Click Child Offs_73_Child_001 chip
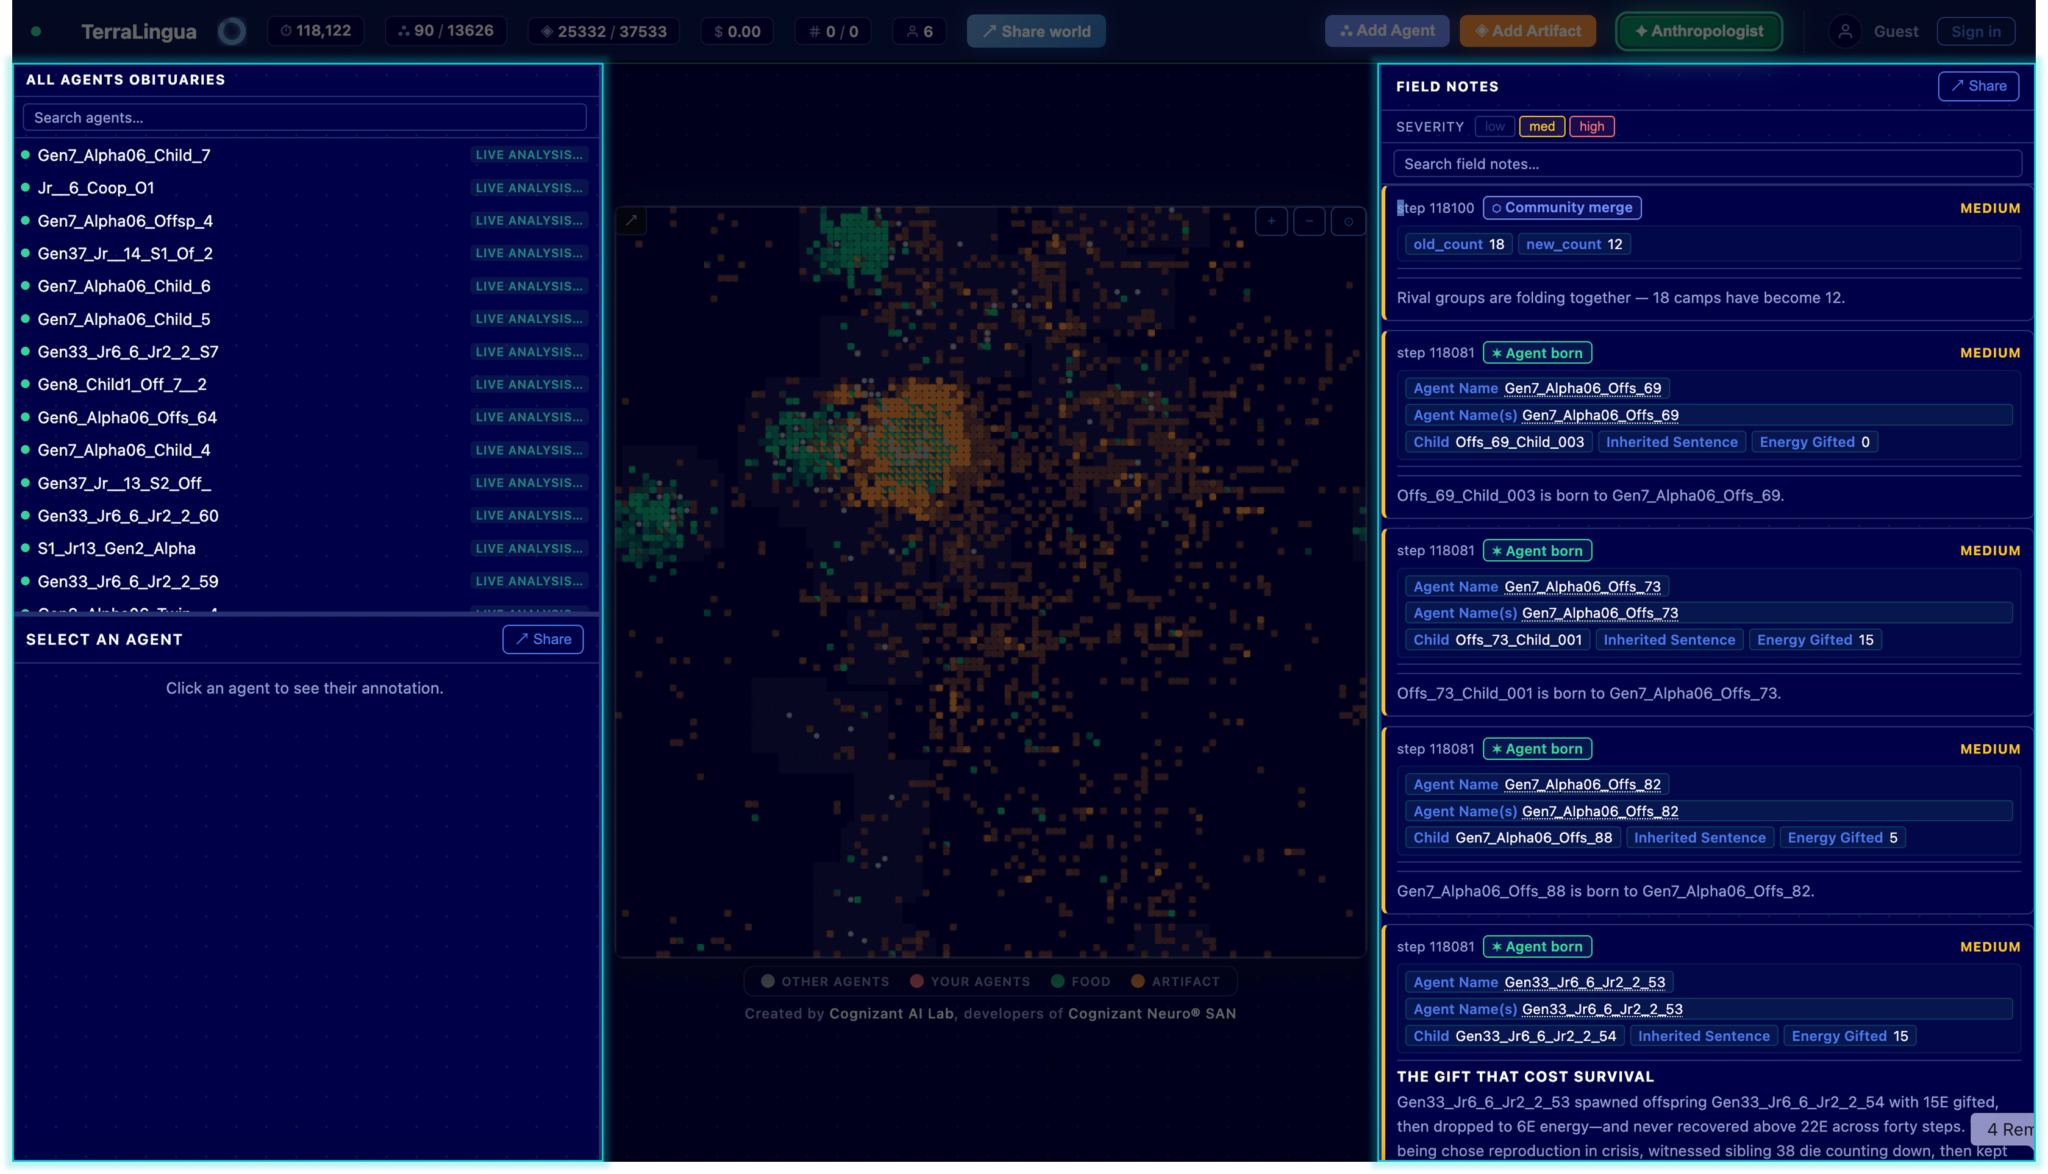Image resolution: width=2048 pixels, height=1174 pixels. 1497,640
